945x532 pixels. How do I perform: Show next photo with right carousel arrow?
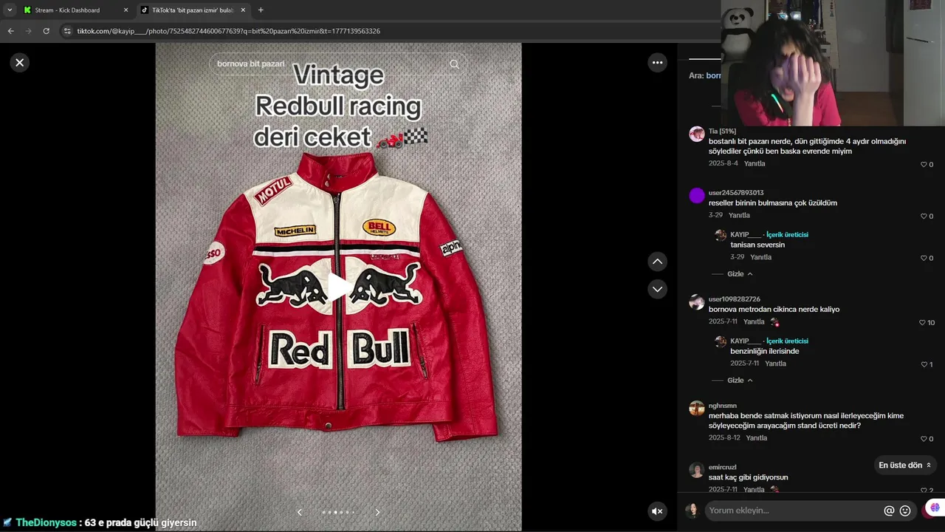pos(377,512)
